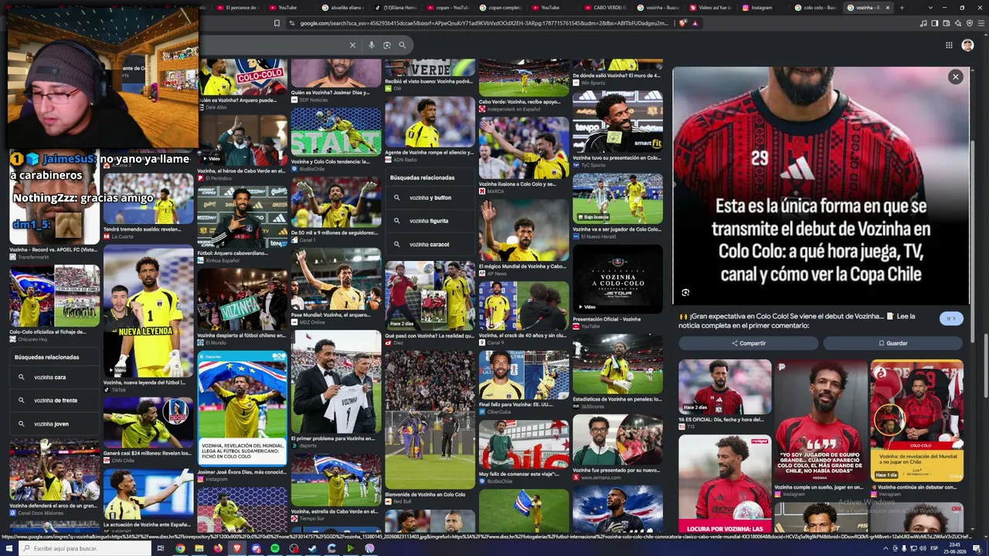
Task: Open related search vozinha caracol
Action: (430, 244)
